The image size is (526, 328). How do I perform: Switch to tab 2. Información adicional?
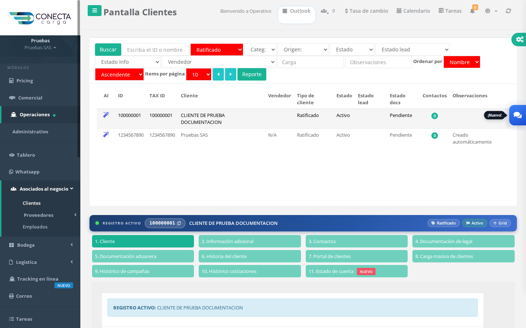click(250, 241)
